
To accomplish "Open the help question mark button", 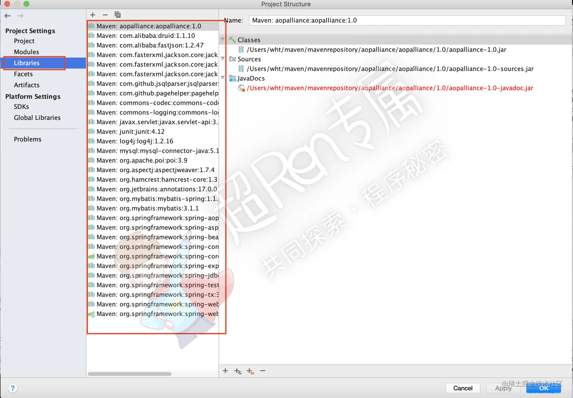I will tap(13, 388).
